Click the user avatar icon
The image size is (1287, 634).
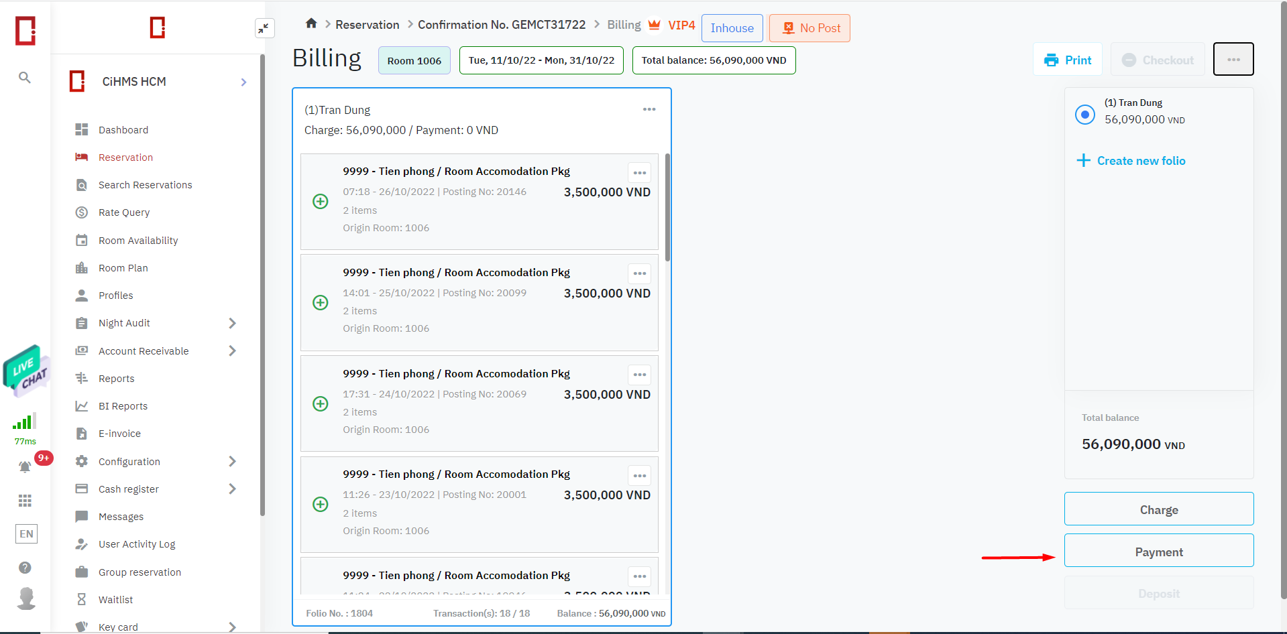(26, 598)
